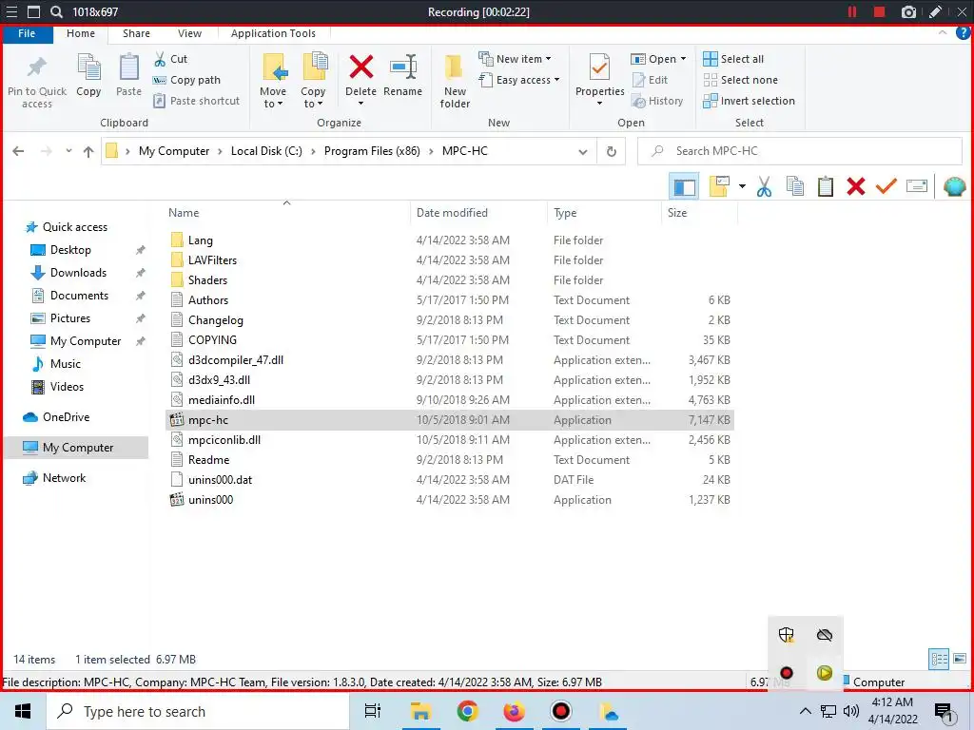The image size is (974, 730).
Task: Expand the Open dropdown arrow
Action: coord(683,59)
